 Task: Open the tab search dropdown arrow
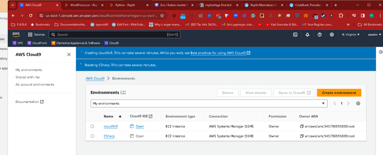point(12,5)
